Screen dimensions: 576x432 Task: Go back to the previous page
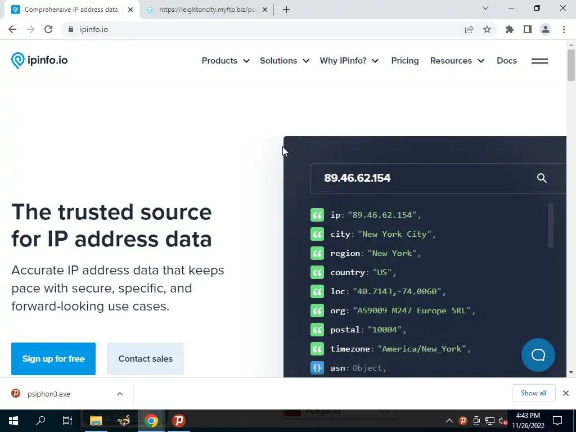[12, 29]
